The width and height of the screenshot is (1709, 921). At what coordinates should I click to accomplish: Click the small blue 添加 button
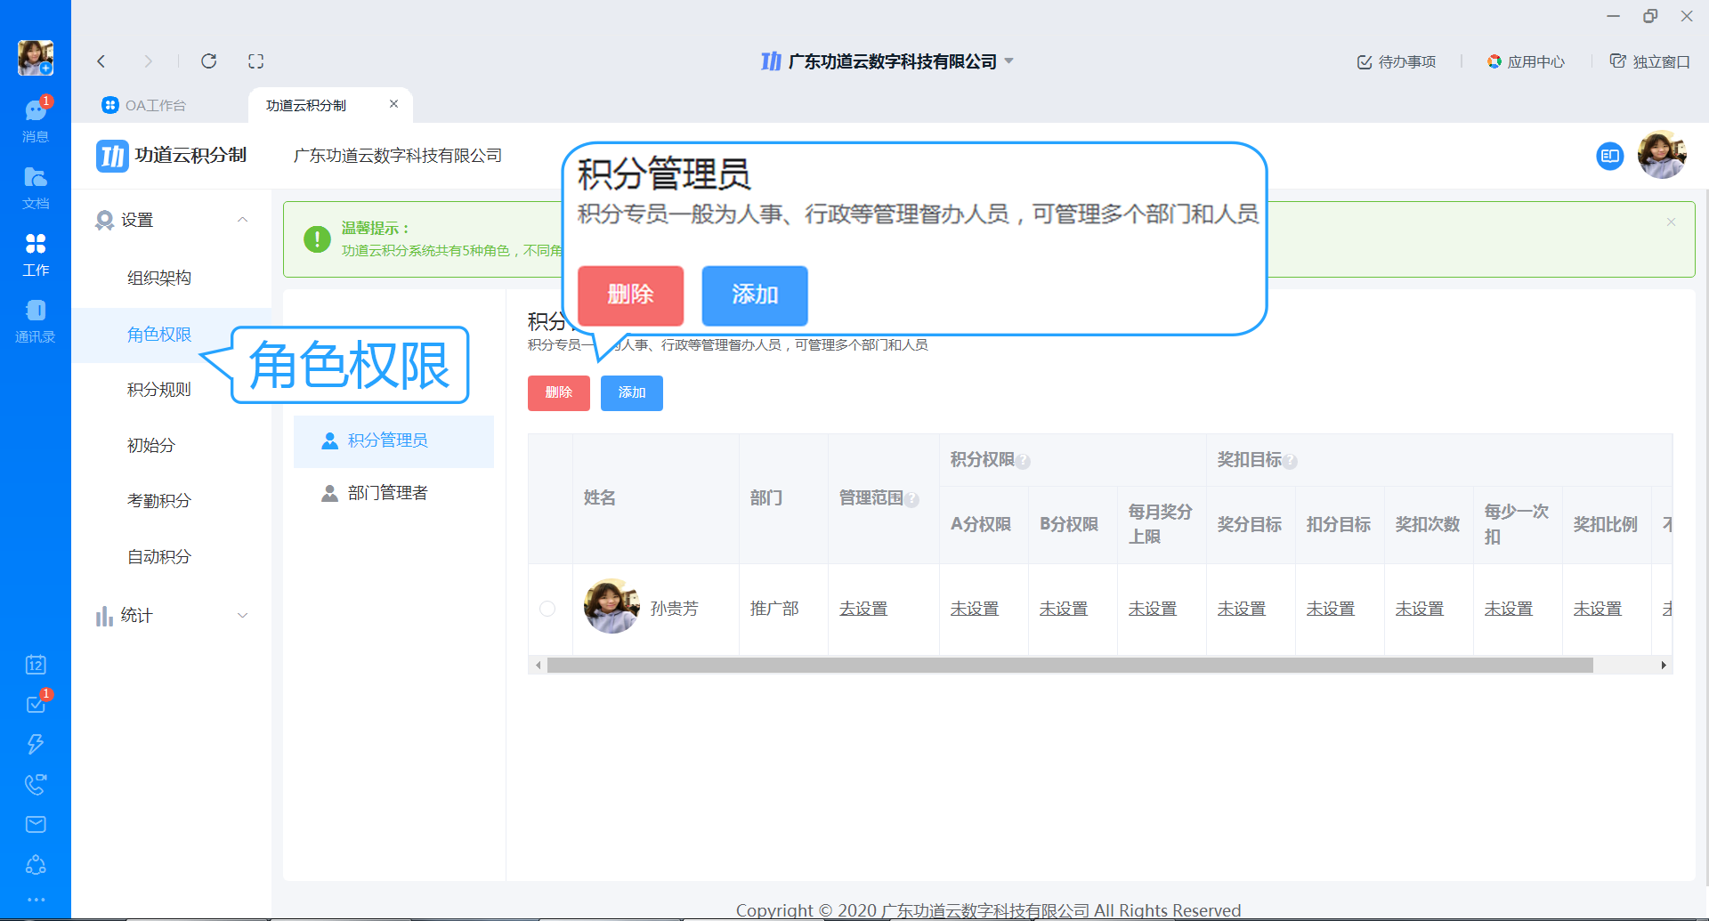point(632,392)
